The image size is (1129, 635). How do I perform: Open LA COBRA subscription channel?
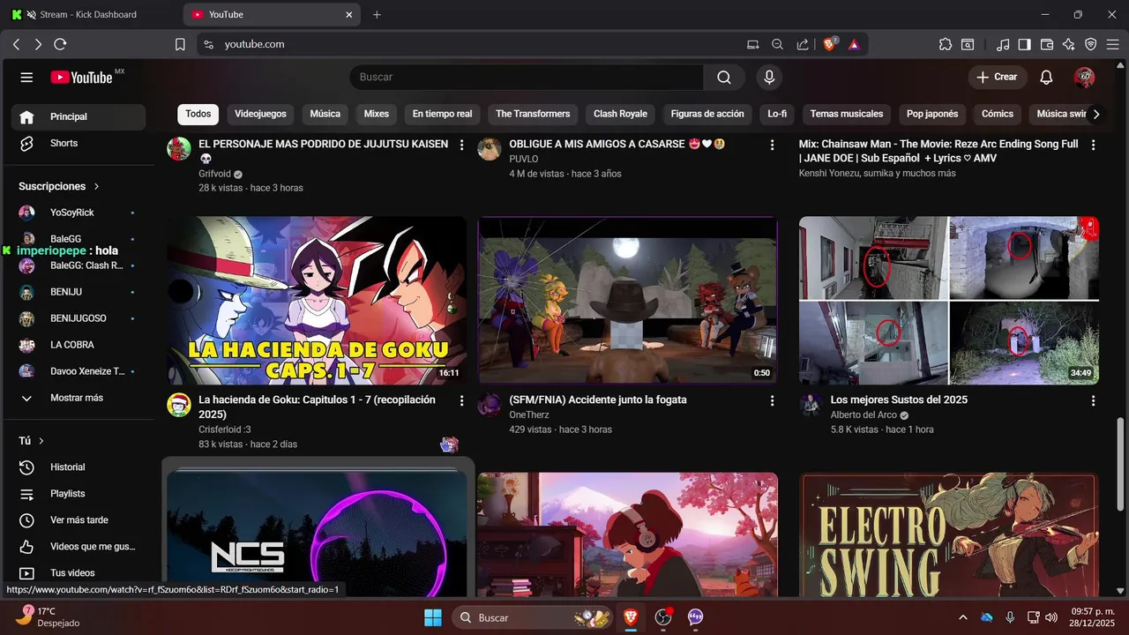pos(78,345)
